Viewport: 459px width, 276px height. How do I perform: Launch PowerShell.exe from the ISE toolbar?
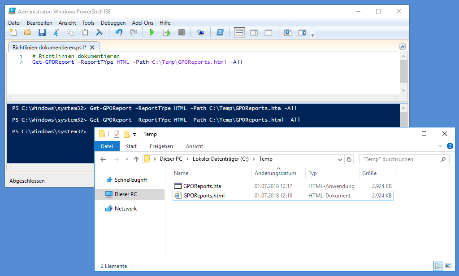[220, 32]
